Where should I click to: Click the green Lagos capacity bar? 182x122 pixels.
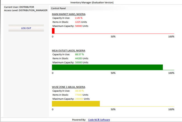[107, 67]
